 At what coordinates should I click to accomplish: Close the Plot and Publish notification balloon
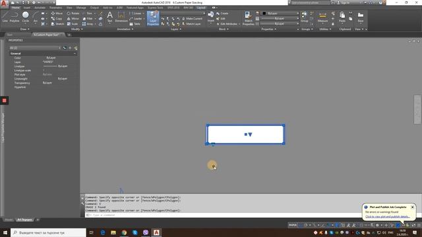tap(412, 207)
